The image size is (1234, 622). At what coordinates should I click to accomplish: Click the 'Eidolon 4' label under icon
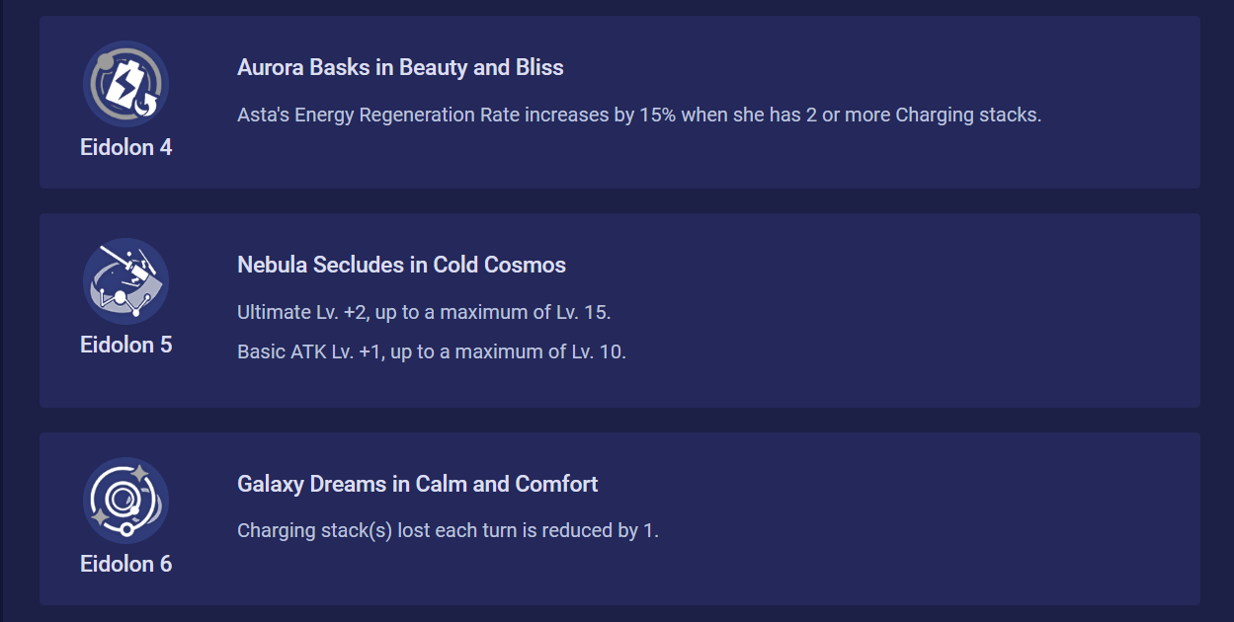click(126, 147)
